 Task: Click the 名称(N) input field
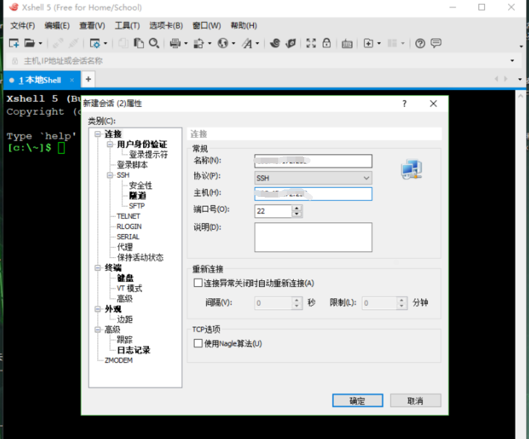[313, 161]
